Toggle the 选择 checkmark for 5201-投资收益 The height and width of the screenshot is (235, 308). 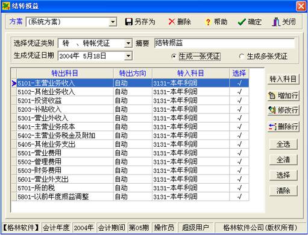[x=239, y=100]
